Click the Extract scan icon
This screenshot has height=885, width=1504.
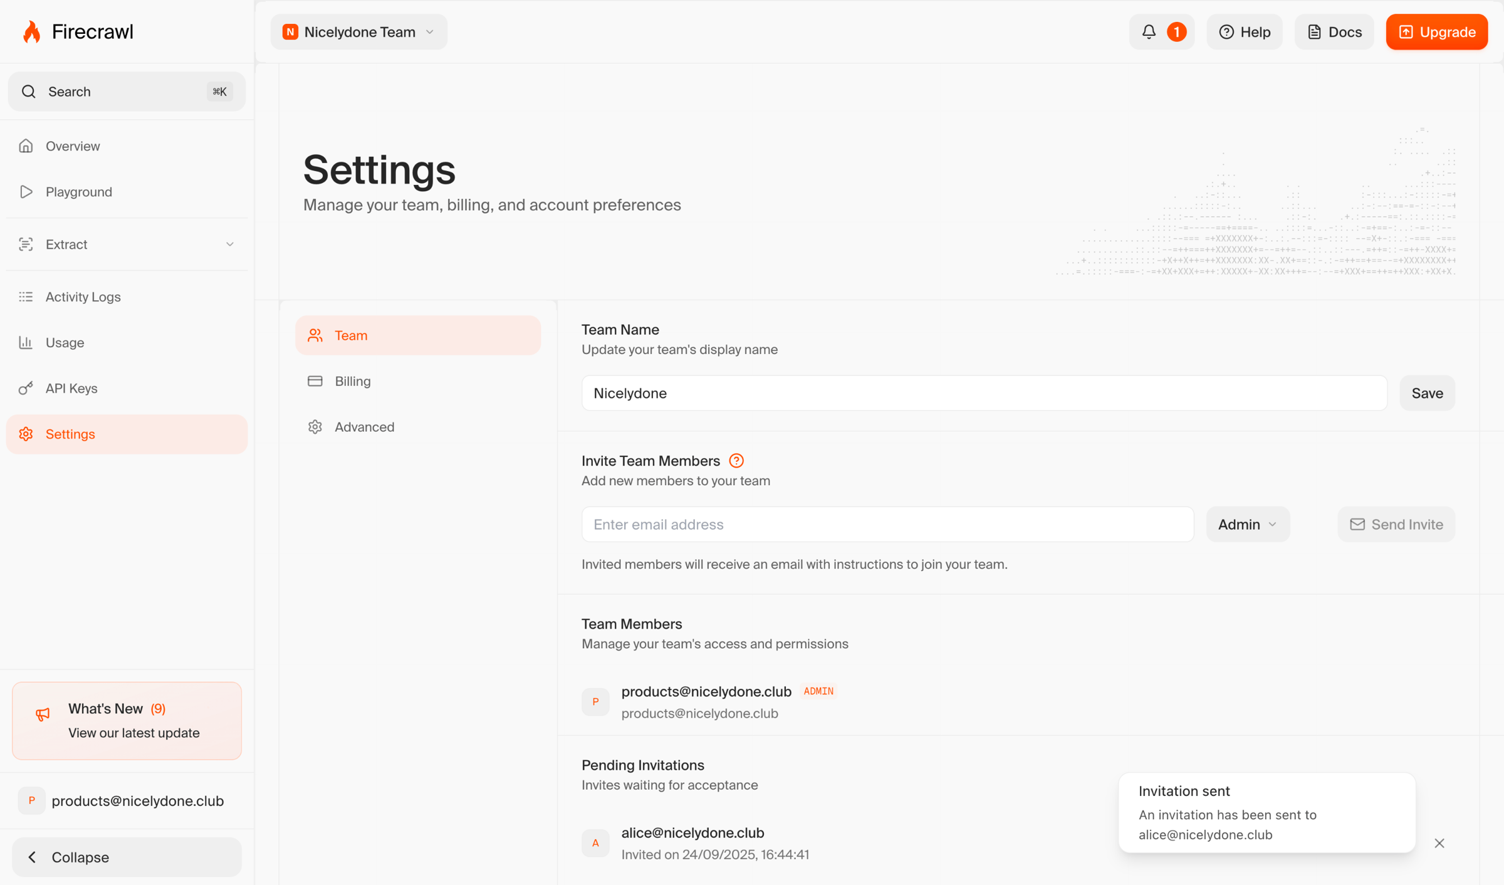(26, 244)
